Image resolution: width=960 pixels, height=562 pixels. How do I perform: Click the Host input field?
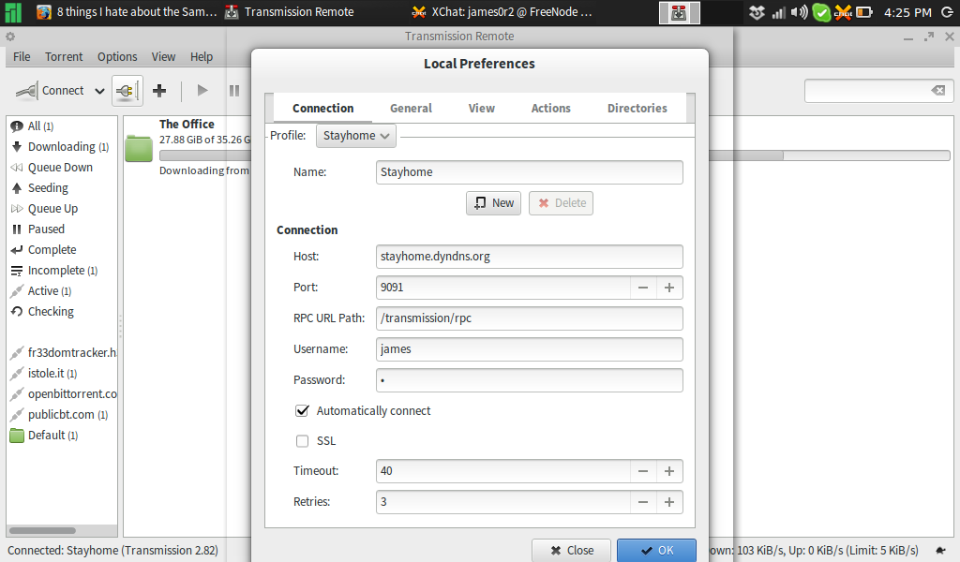point(530,257)
